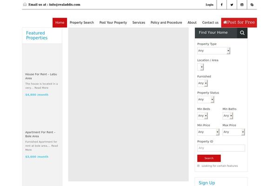
Task: Open the Property Type dropdown
Action: click(214, 51)
